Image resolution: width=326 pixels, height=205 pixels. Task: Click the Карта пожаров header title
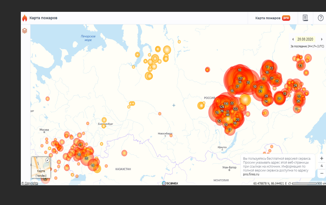[43, 18]
